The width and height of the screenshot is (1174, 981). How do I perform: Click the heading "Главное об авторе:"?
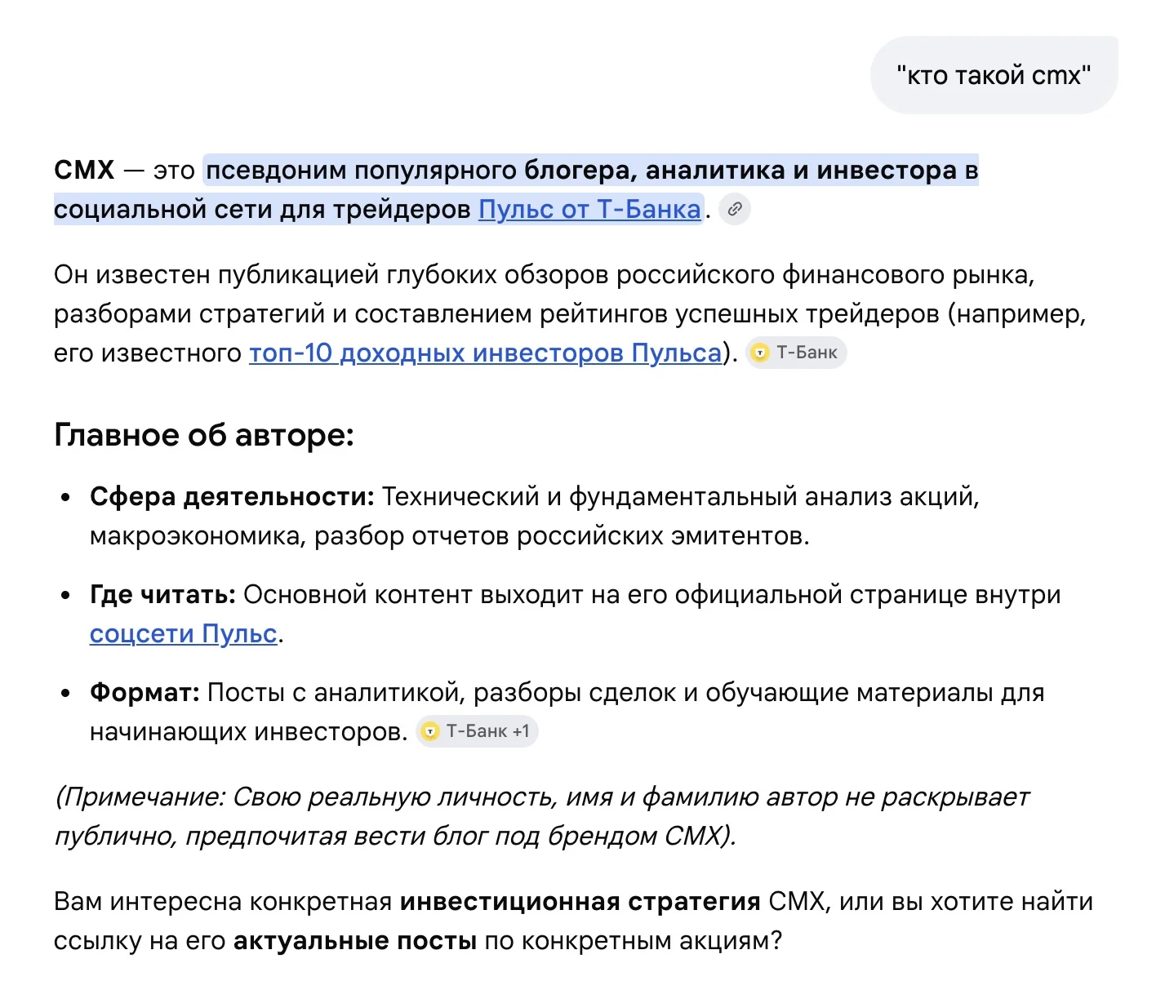click(204, 435)
